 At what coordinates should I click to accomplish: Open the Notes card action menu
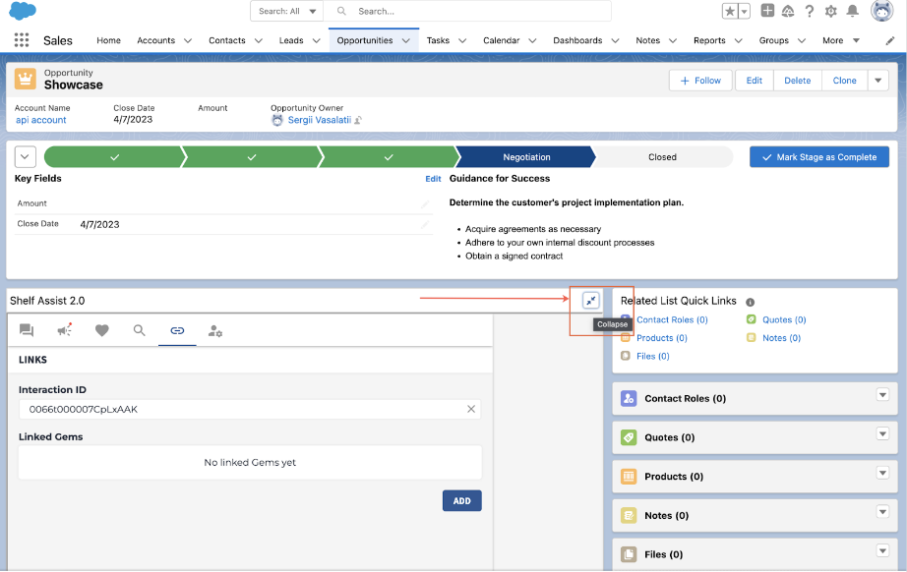(882, 512)
